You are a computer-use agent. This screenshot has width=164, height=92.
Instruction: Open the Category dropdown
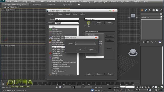tap(67, 23)
